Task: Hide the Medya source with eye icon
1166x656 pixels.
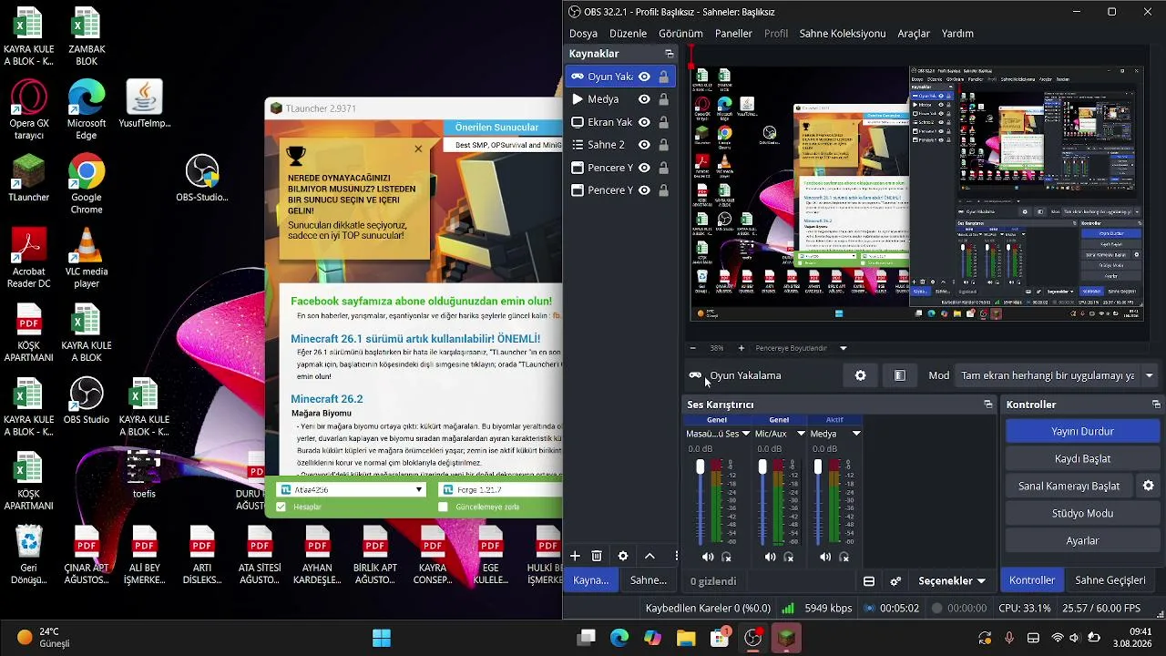Action: (x=644, y=99)
